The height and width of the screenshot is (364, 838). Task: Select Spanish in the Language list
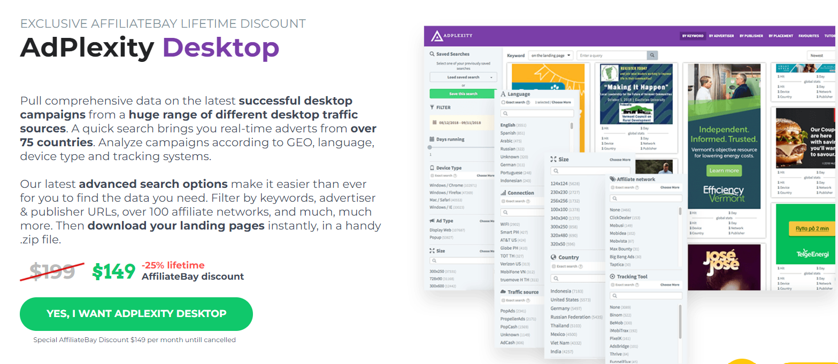512,133
